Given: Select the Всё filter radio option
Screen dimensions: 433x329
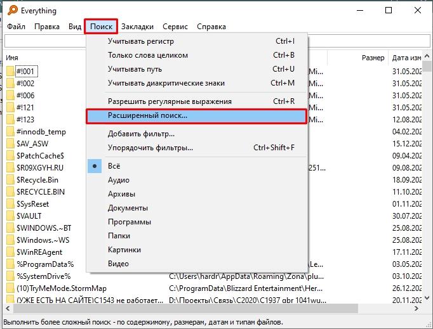Looking at the screenshot, I should click(x=197, y=166).
